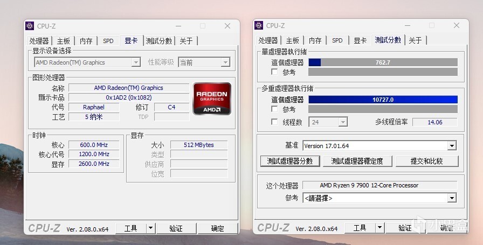483x245 pixels.
Task: Enable 參考 checkbox under single-thread score
Action: pyautogui.click(x=274, y=72)
